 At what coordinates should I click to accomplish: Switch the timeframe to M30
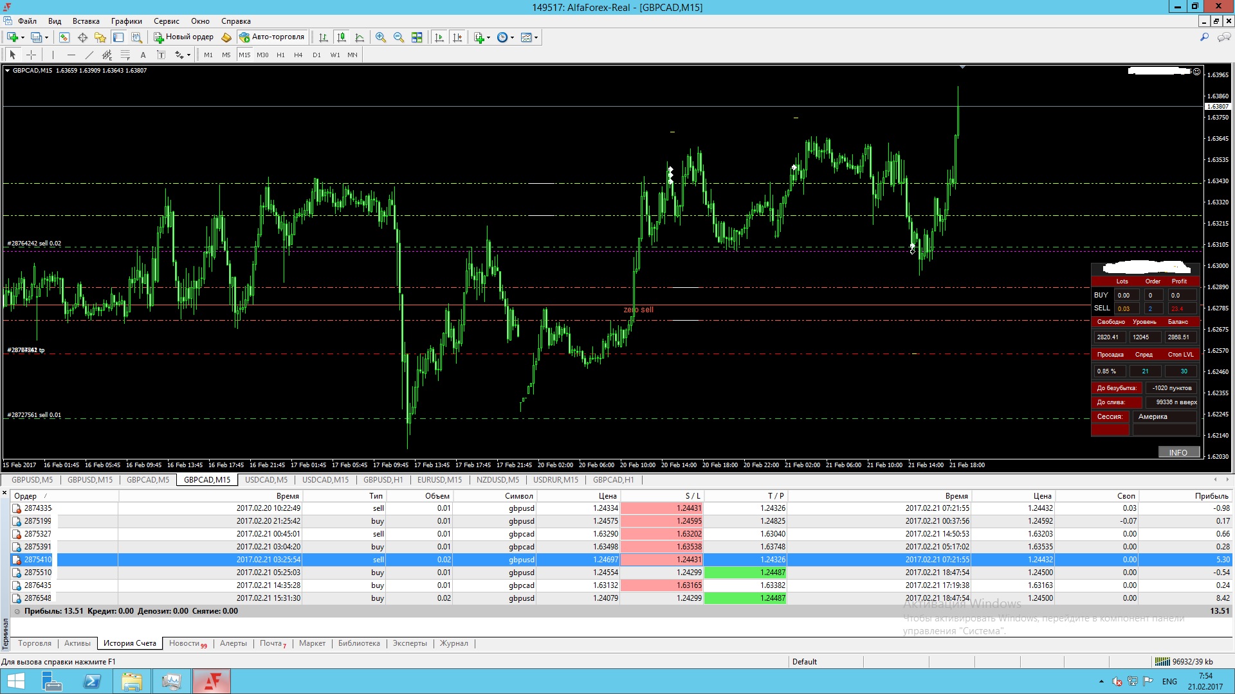pyautogui.click(x=262, y=55)
